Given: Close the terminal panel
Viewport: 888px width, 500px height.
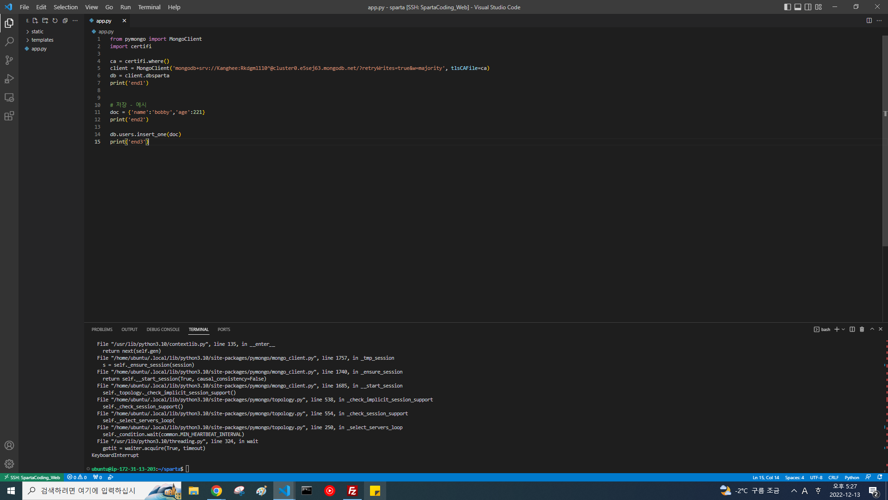Looking at the screenshot, I should coord(881,329).
